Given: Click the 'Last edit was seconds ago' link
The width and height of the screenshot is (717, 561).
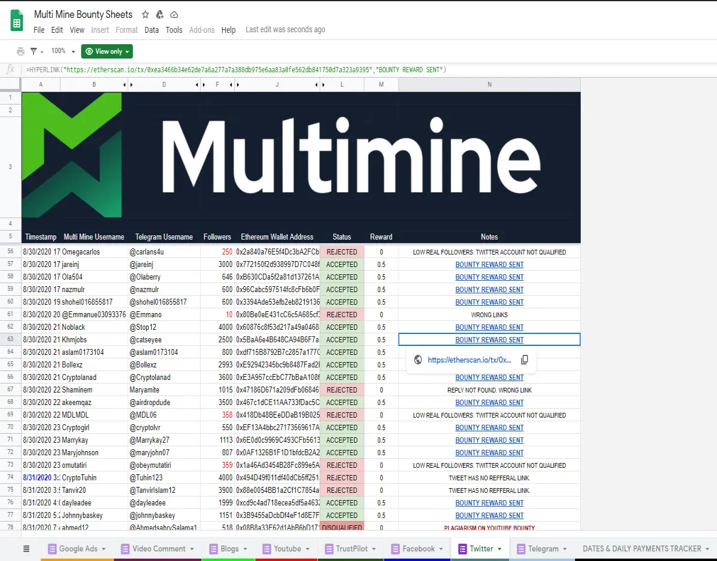Looking at the screenshot, I should pyautogui.click(x=286, y=30).
